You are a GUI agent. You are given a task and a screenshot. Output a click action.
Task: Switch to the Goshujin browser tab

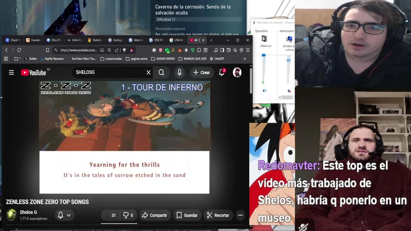point(116,40)
